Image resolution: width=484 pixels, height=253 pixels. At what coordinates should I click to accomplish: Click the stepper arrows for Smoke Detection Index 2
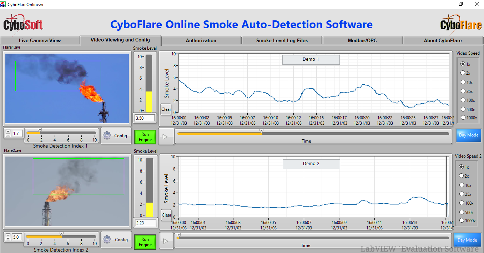[8, 237]
